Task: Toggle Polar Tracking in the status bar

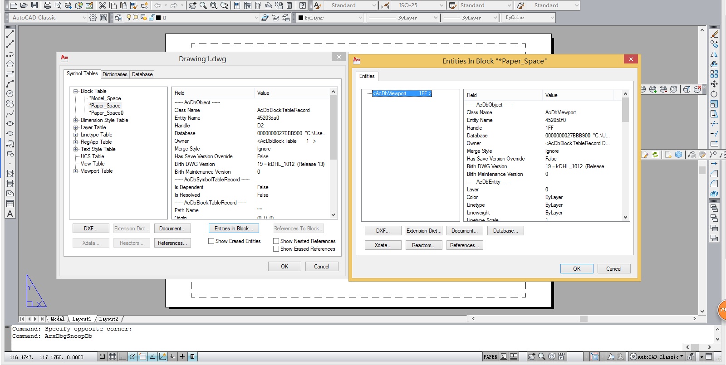Action: [x=132, y=356]
